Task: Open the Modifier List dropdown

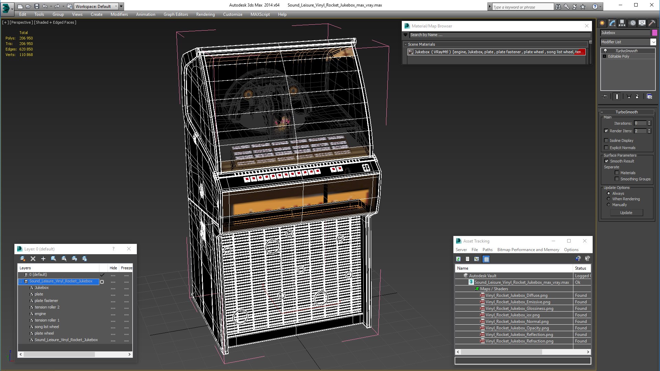Action: coord(653,42)
